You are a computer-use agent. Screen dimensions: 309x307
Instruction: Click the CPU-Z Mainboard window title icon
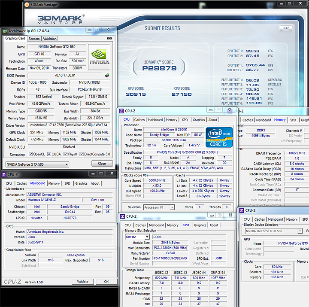pos(4,175)
